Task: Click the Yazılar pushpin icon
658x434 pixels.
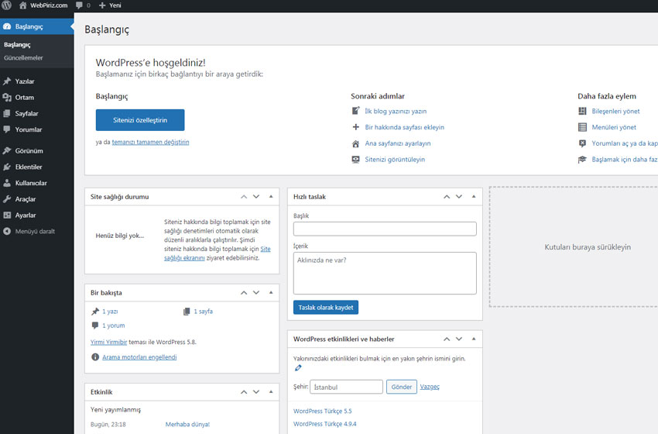Action: click(x=7, y=81)
